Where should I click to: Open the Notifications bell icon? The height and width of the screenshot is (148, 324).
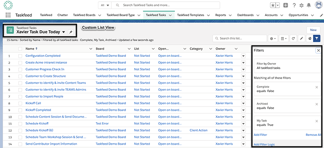pos(309,5)
